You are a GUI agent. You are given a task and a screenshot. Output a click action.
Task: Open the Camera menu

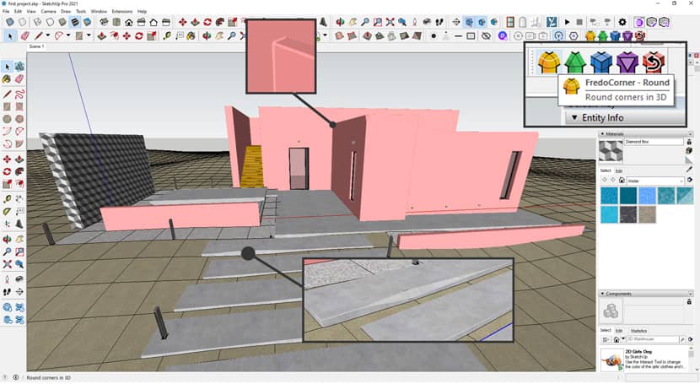(x=49, y=11)
